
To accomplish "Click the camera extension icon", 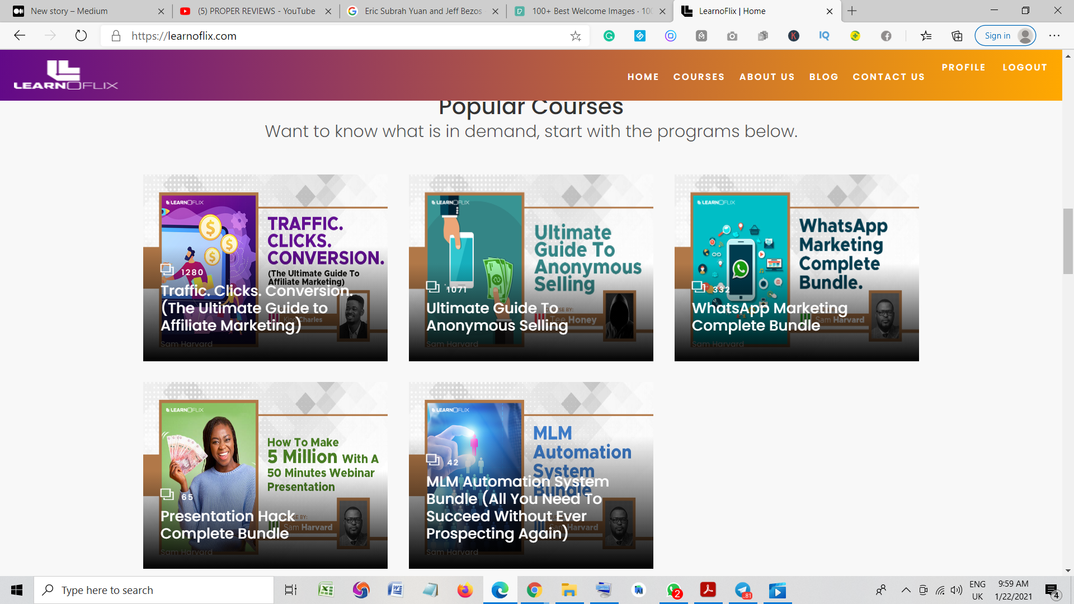I will coord(732,36).
